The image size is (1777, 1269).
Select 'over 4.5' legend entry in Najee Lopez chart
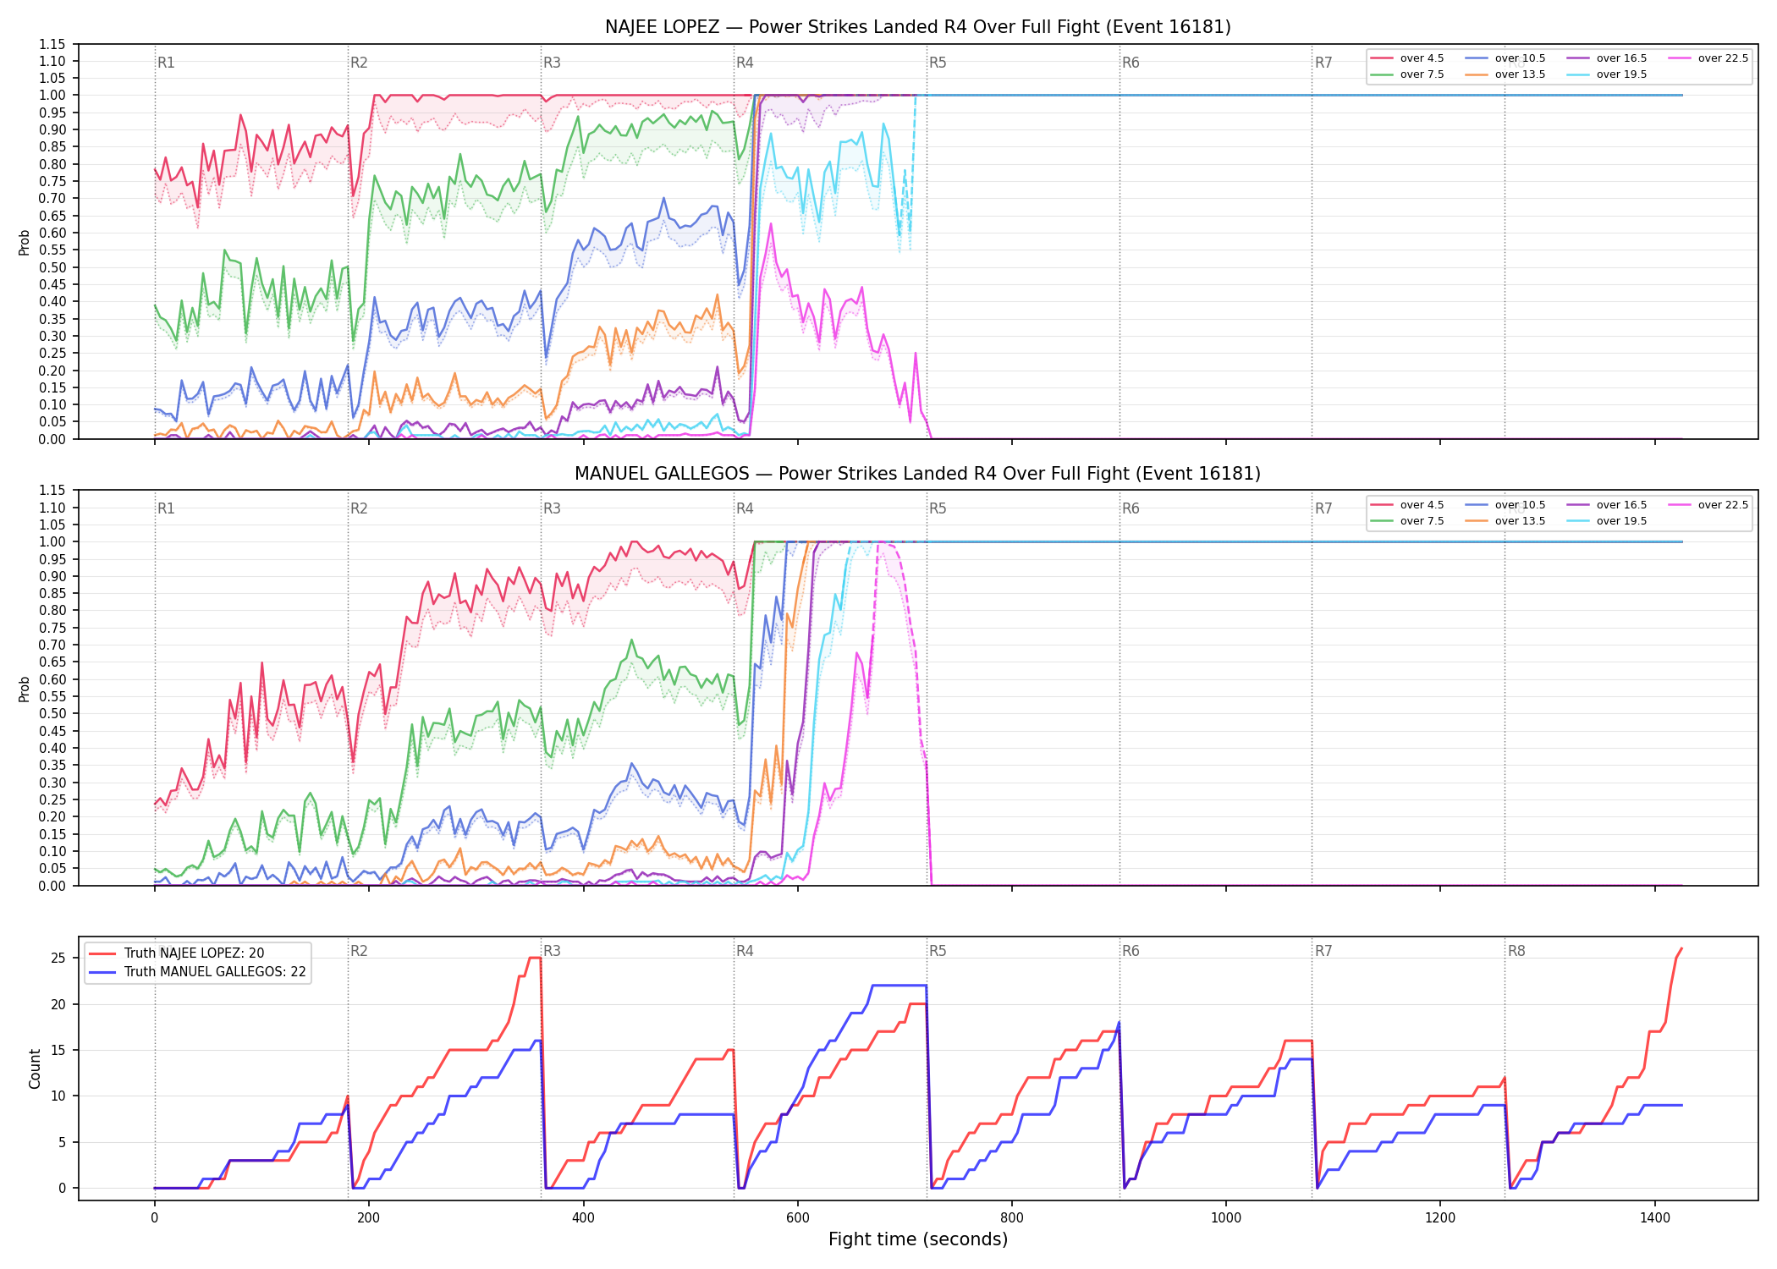click(x=1407, y=58)
